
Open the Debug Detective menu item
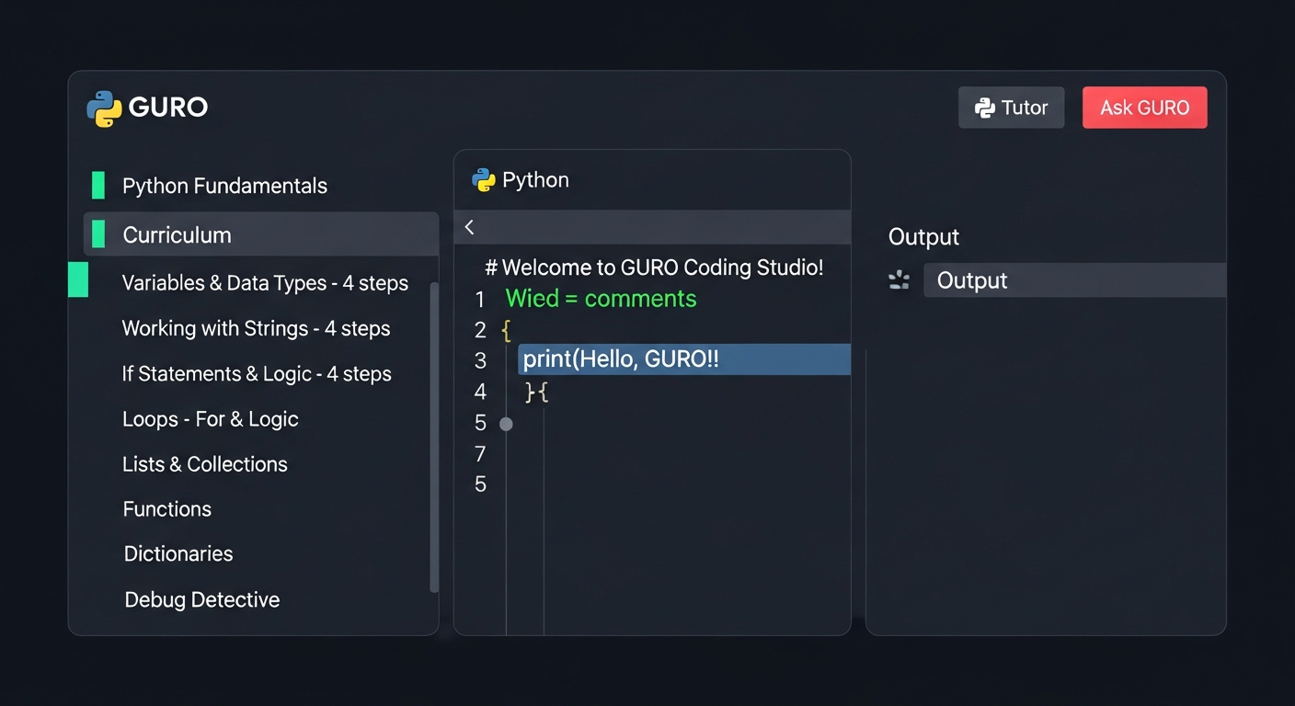point(201,599)
